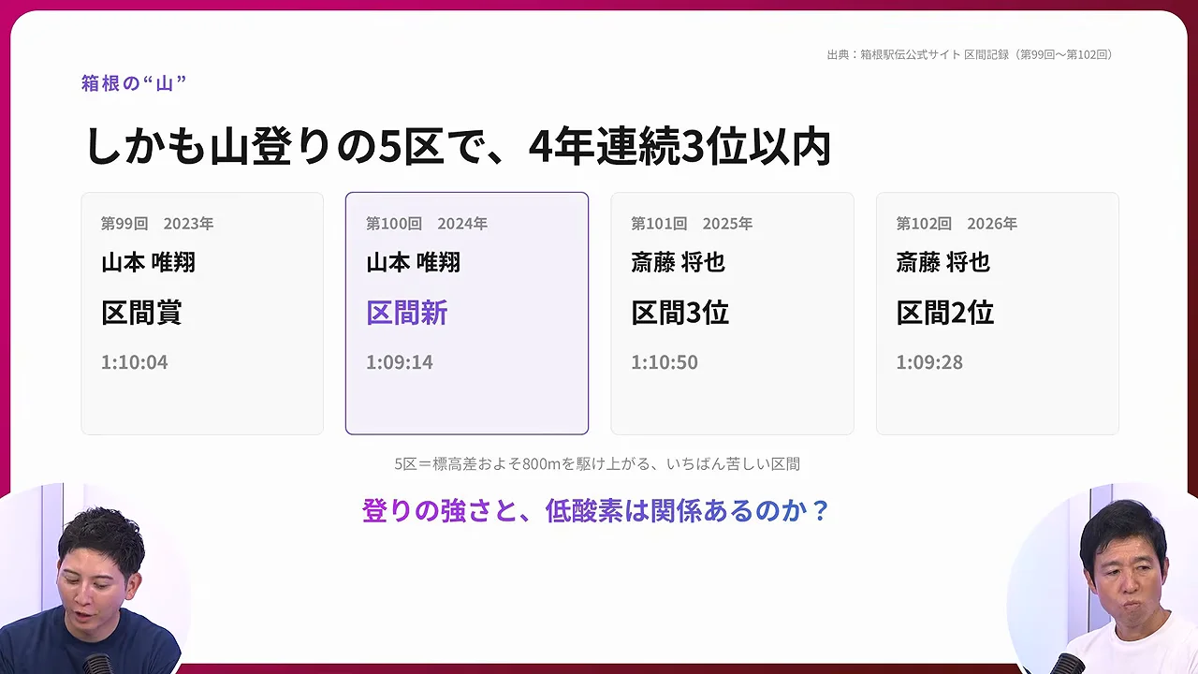
Task: Click the time 1:09:14
Action: 400,362
